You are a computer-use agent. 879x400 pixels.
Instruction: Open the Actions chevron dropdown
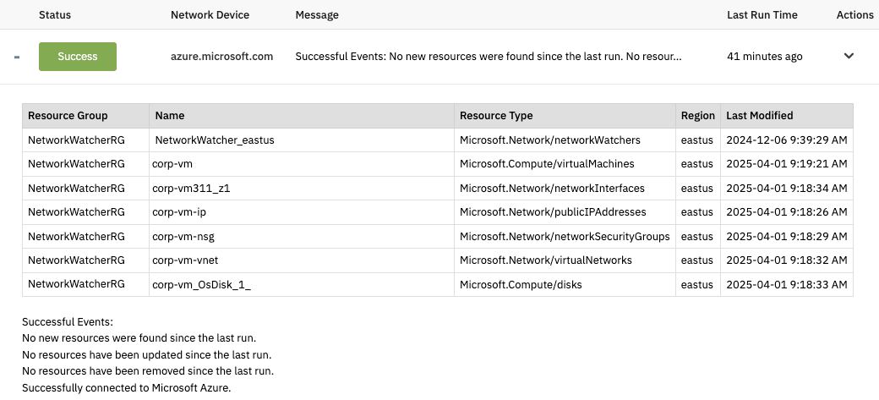pyautogui.click(x=849, y=56)
